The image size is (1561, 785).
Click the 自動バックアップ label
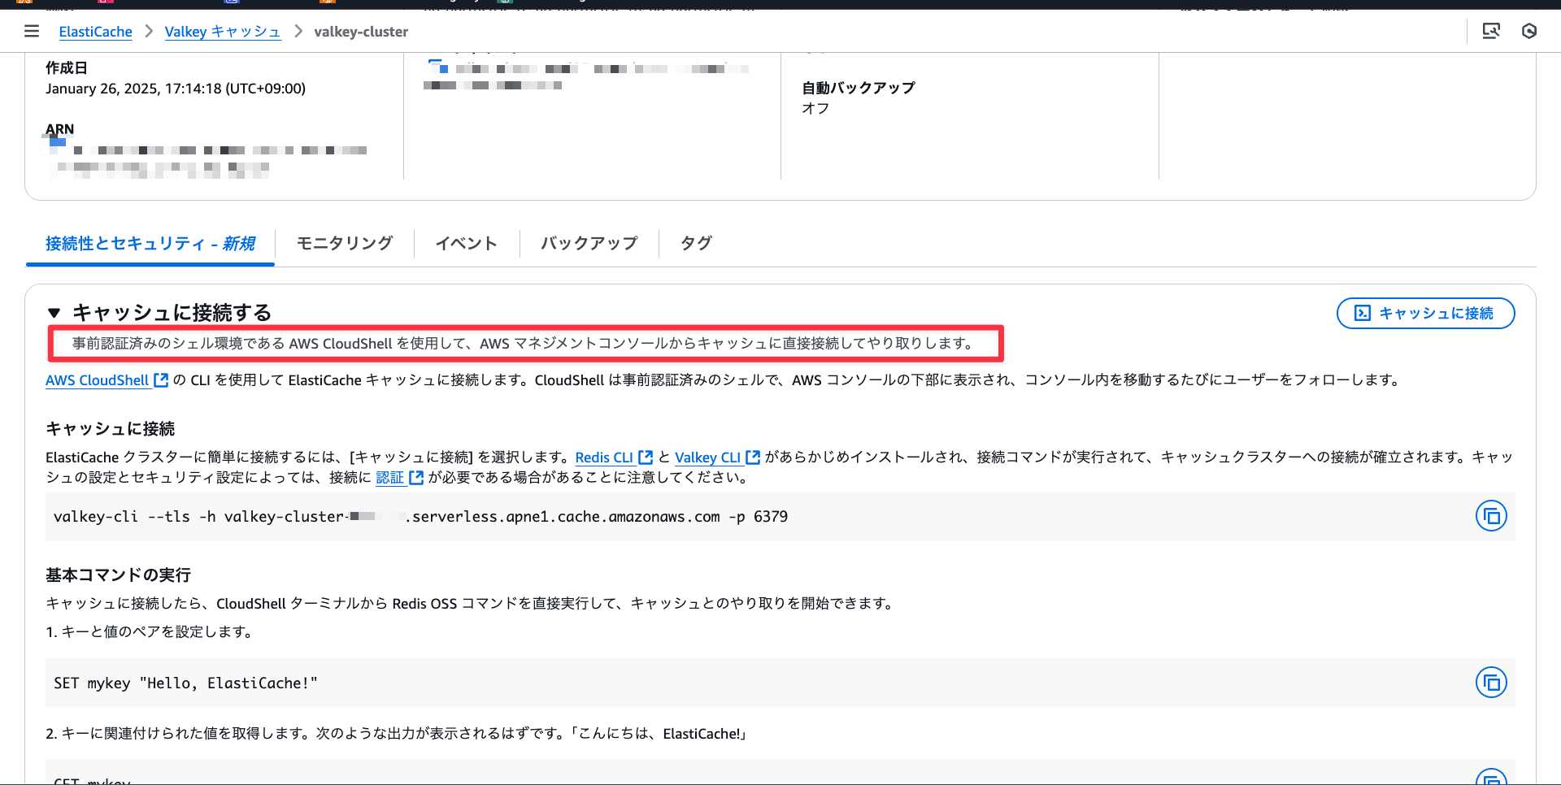[x=859, y=88]
